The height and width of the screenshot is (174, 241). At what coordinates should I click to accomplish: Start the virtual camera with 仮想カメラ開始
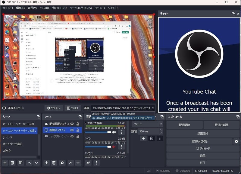point(199,141)
